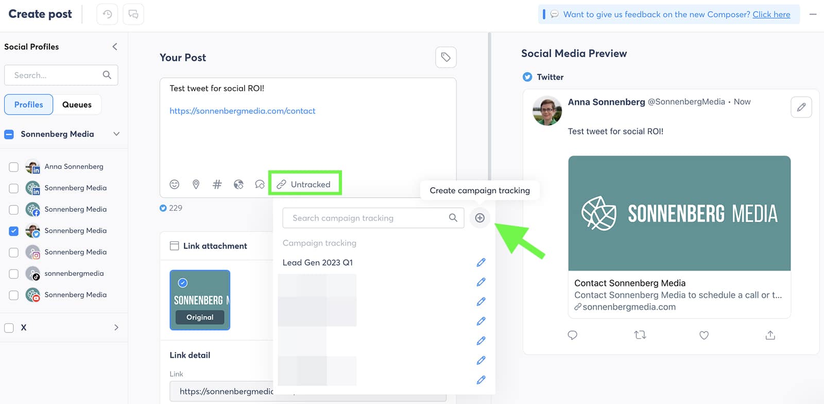The height and width of the screenshot is (404, 824).
Task: Focus the profiles Search field
Action: (x=61, y=75)
